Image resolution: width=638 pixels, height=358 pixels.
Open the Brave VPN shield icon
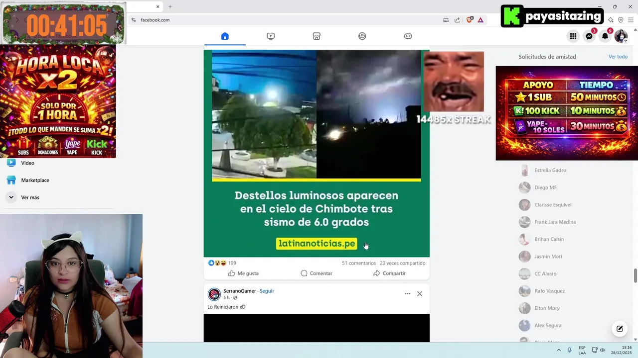coord(621,20)
